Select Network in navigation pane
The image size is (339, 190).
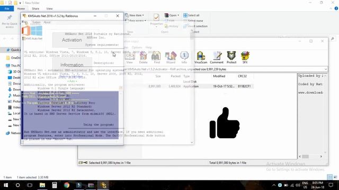tap(13, 133)
